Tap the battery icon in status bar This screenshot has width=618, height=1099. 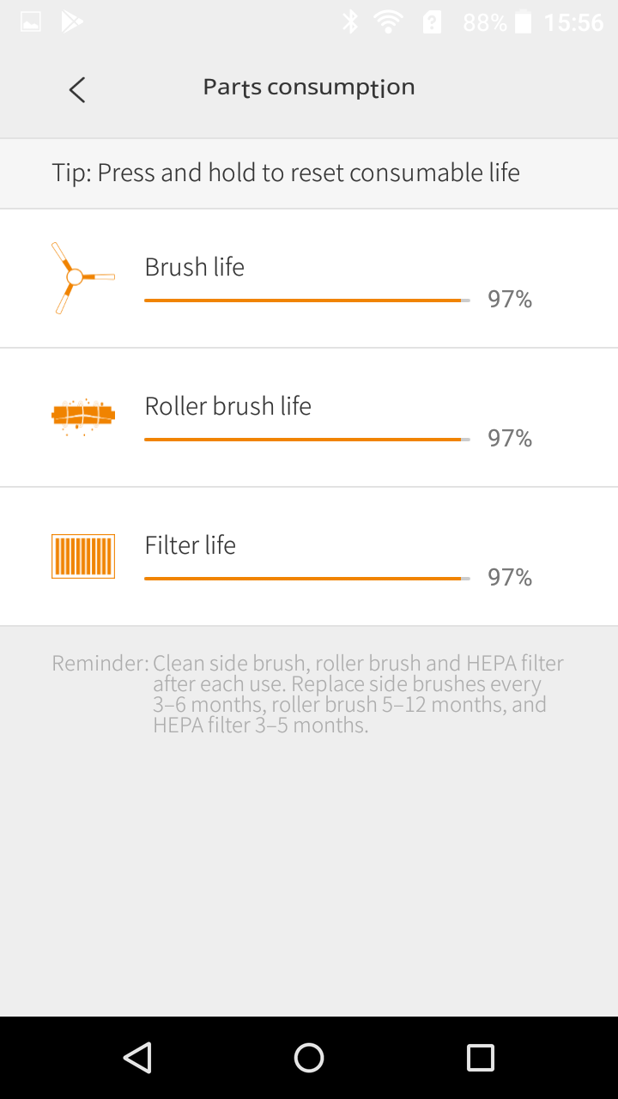(x=523, y=22)
